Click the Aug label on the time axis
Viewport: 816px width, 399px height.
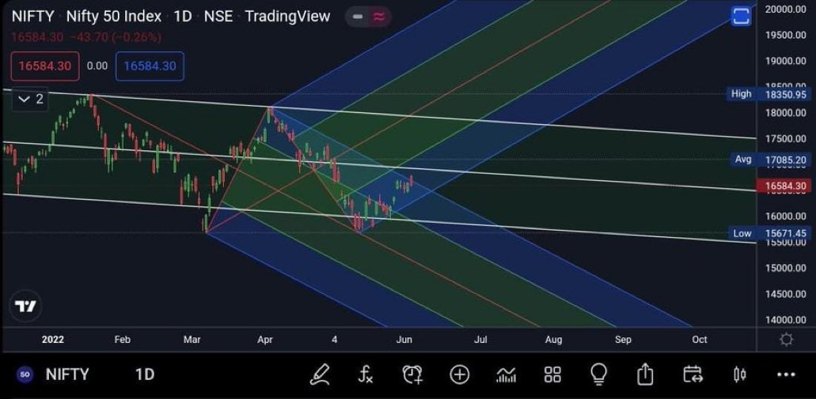[554, 340]
